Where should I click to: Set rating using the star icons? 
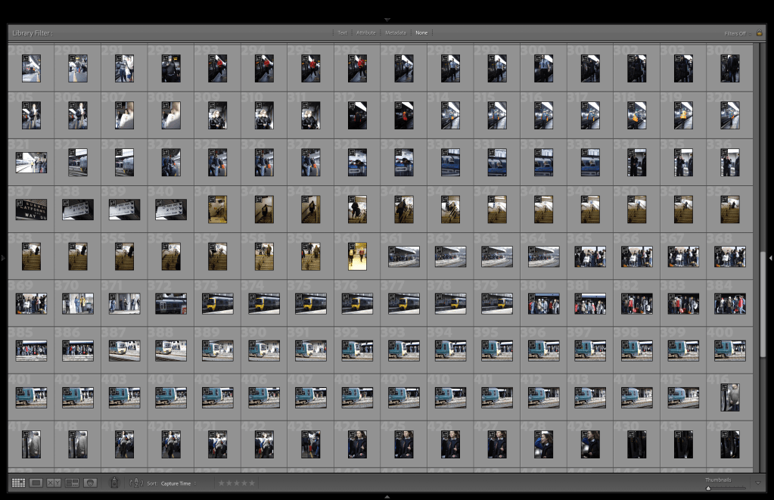(236, 483)
